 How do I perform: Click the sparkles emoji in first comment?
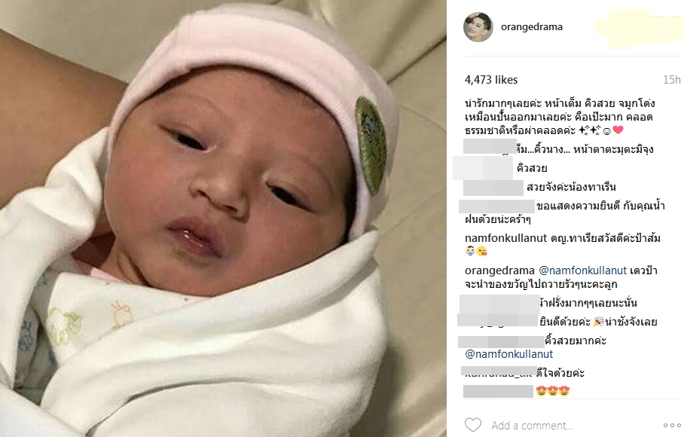(589, 130)
